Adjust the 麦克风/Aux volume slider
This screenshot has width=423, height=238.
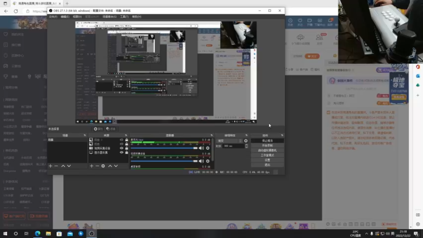164,148
